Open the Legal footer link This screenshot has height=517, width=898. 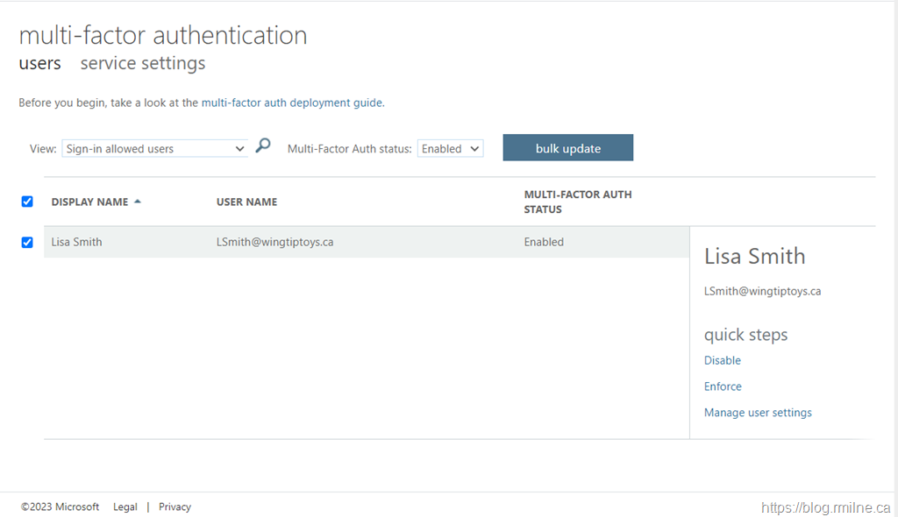(x=125, y=506)
